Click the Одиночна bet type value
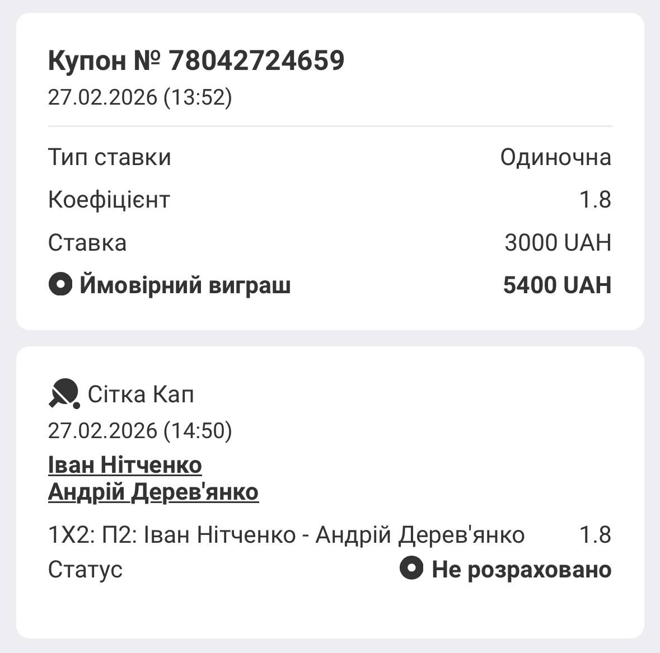The image size is (660, 653). (x=555, y=157)
